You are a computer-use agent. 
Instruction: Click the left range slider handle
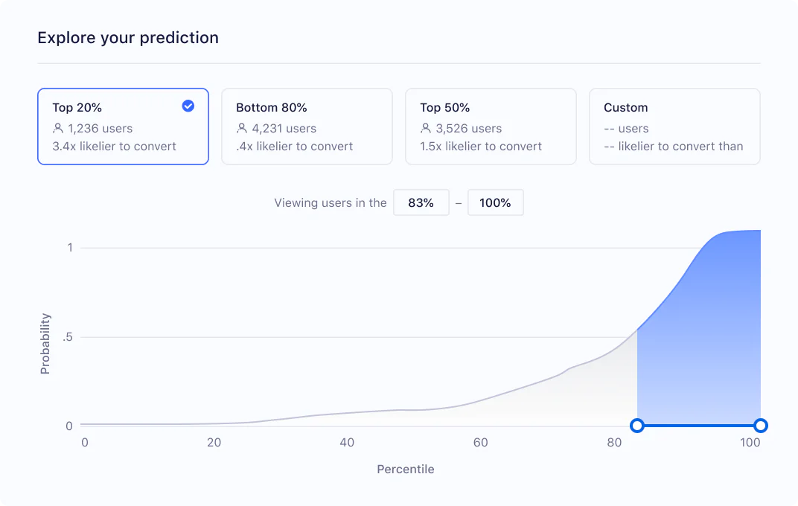point(636,426)
